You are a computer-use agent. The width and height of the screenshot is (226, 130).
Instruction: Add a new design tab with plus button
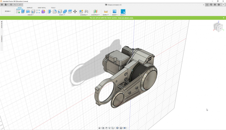(x=207, y=5)
